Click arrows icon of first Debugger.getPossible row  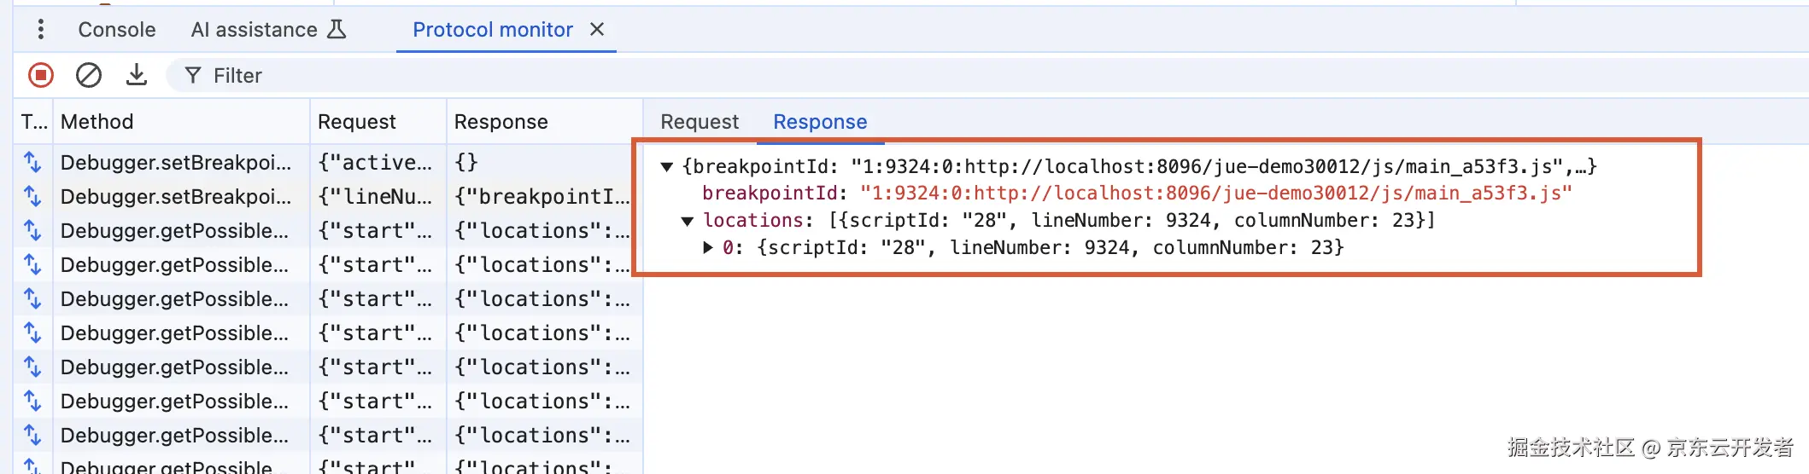[x=32, y=230]
